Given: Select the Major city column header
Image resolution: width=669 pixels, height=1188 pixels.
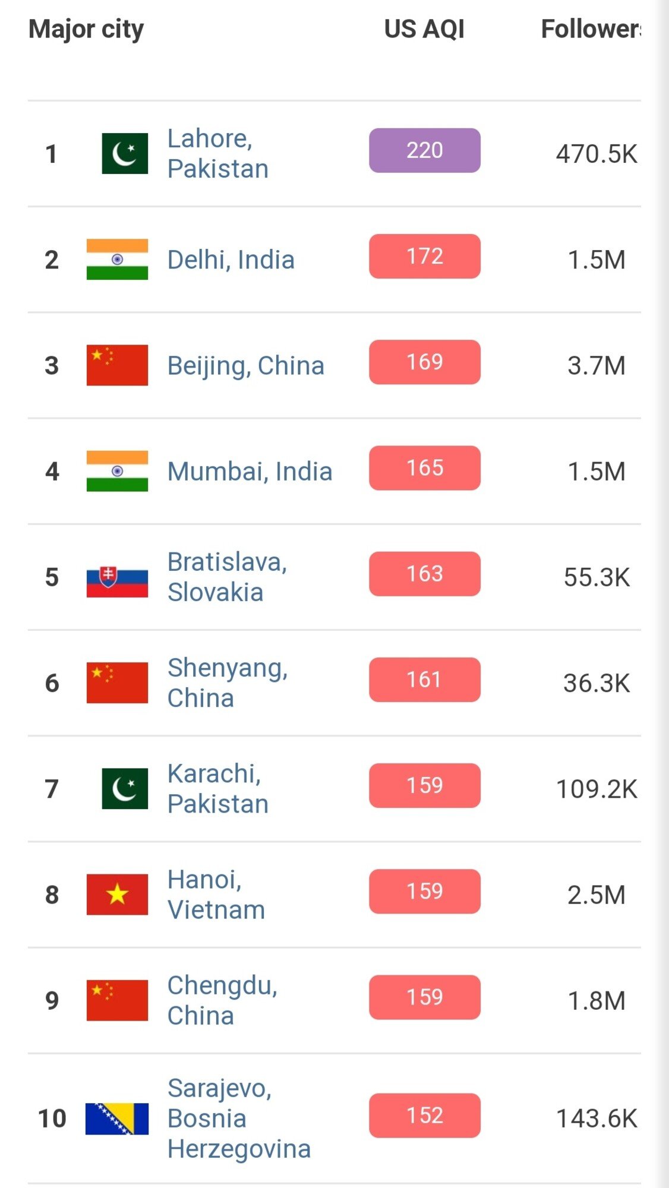Looking at the screenshot, I should tap(86, 29).
